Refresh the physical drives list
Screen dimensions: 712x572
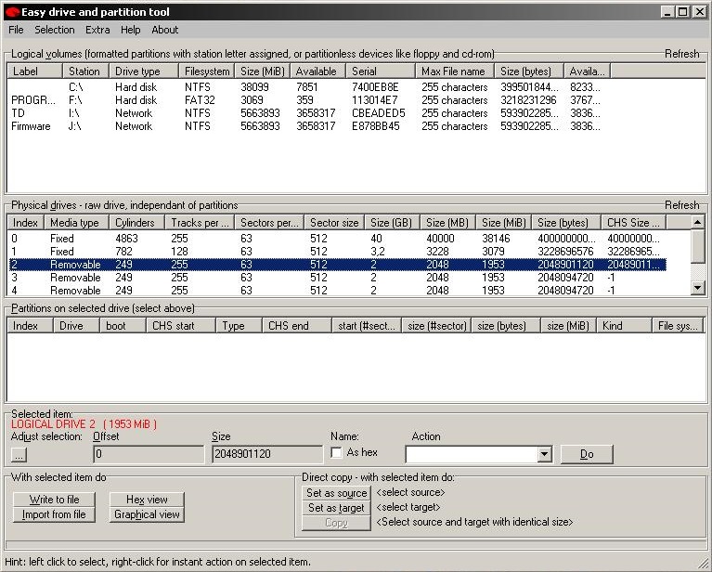pos(681,205)
